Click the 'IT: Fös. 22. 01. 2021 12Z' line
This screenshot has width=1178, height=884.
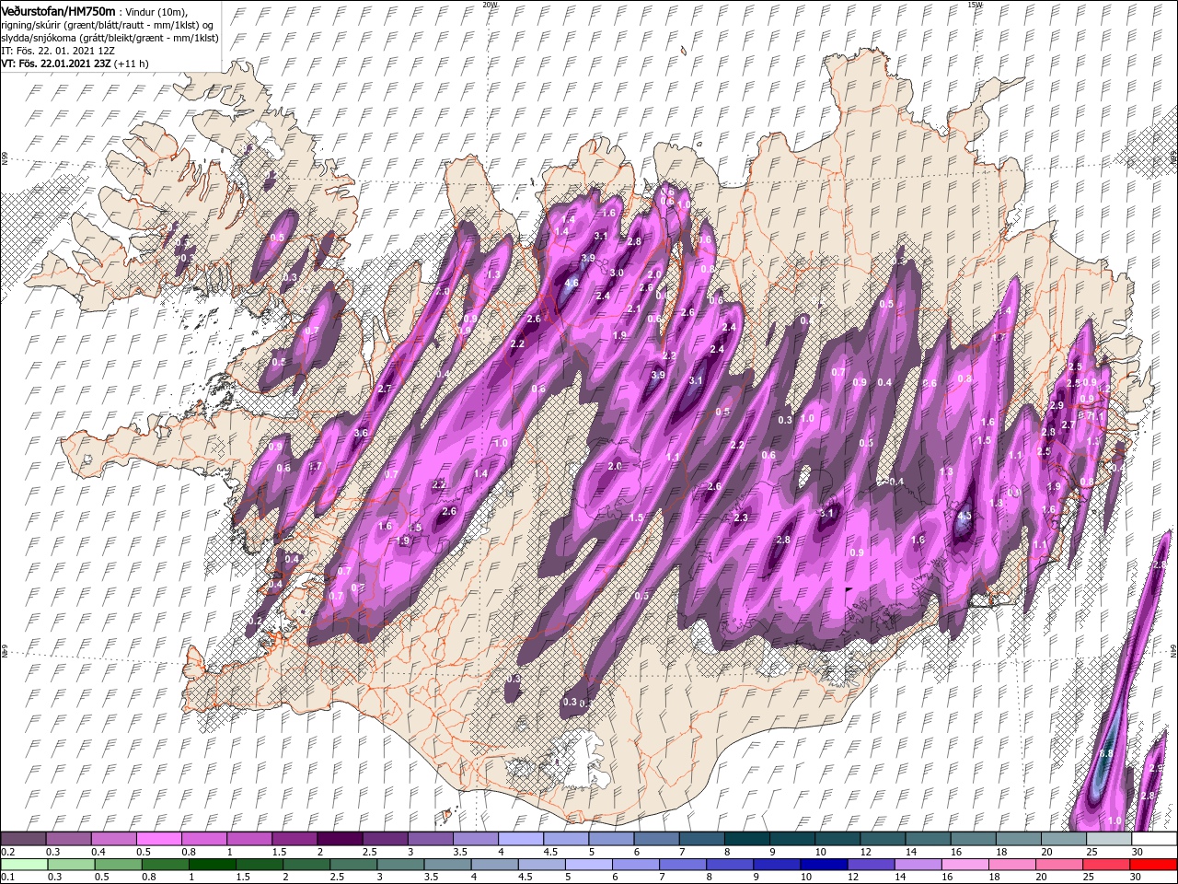(x=59, y=50)
